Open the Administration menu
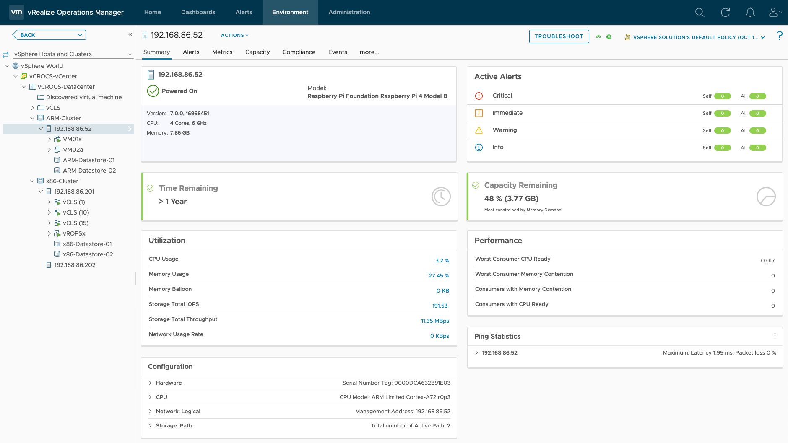This screenshot has width=788, height=443. click(x=349, y=12)
